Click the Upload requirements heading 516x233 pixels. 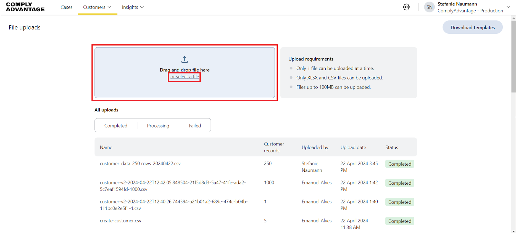[x=311, y=59]
